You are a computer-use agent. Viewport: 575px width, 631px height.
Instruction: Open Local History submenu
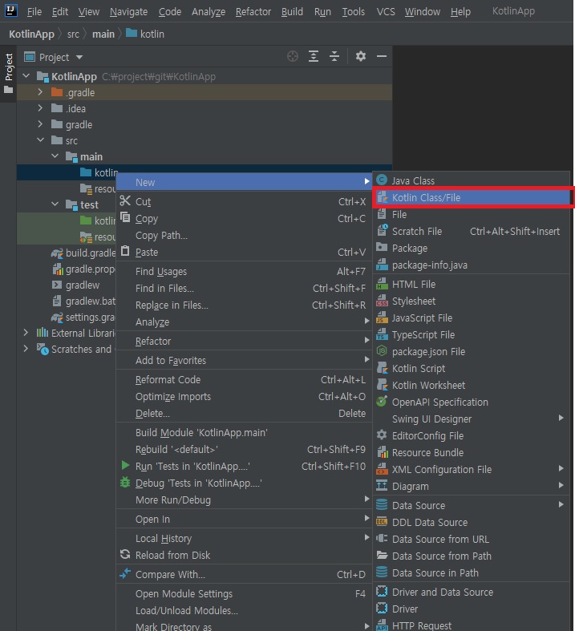click(244, 539)
